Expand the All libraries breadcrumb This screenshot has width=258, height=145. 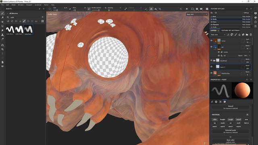point(13,13)
